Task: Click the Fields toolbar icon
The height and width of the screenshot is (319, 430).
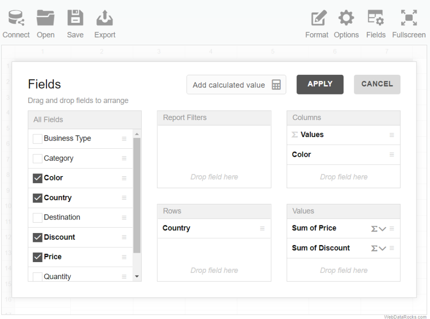Action: point(375,18)
